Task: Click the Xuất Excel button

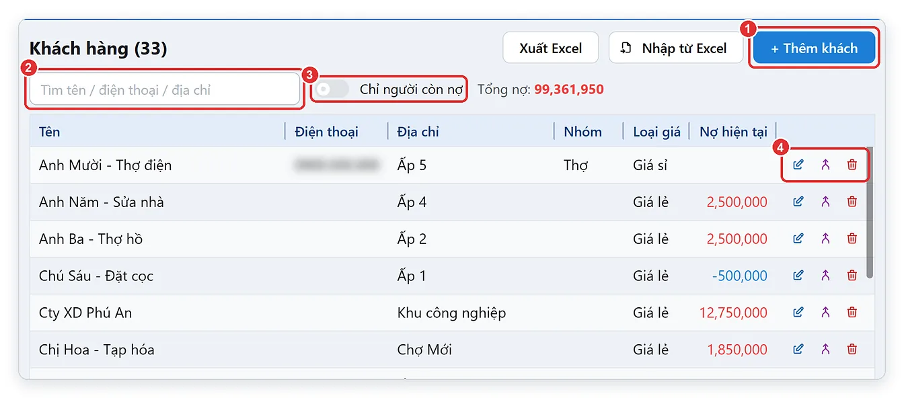Action: pyautogui.click(x=551, y=48)
